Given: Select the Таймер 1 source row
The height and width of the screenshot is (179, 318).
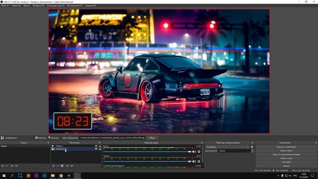Looking at the screenshot, I should pyautogui.click(x=76, y=146).
